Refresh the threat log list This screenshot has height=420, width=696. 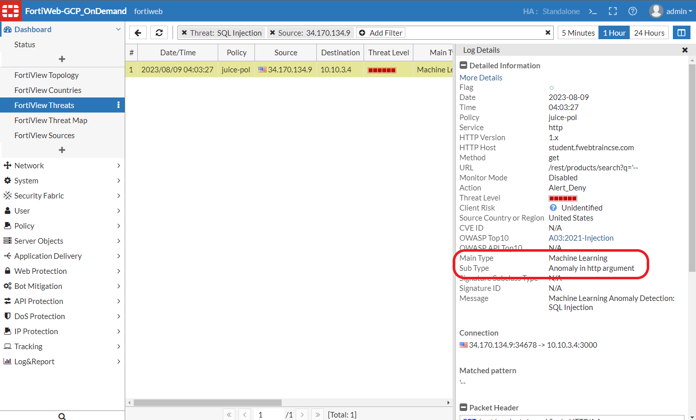coord(159,33)
